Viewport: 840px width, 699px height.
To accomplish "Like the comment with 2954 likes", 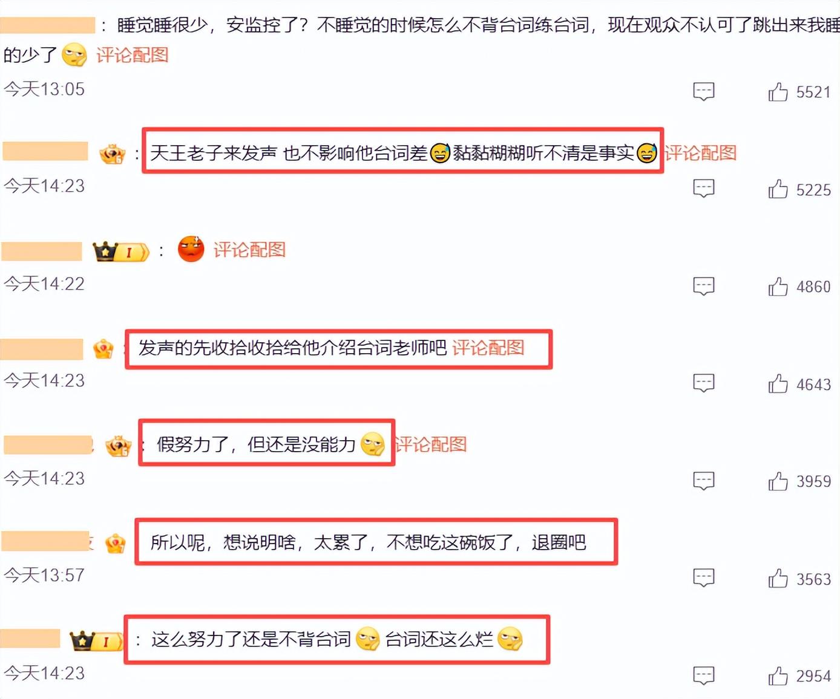I will tap(778, 675).
